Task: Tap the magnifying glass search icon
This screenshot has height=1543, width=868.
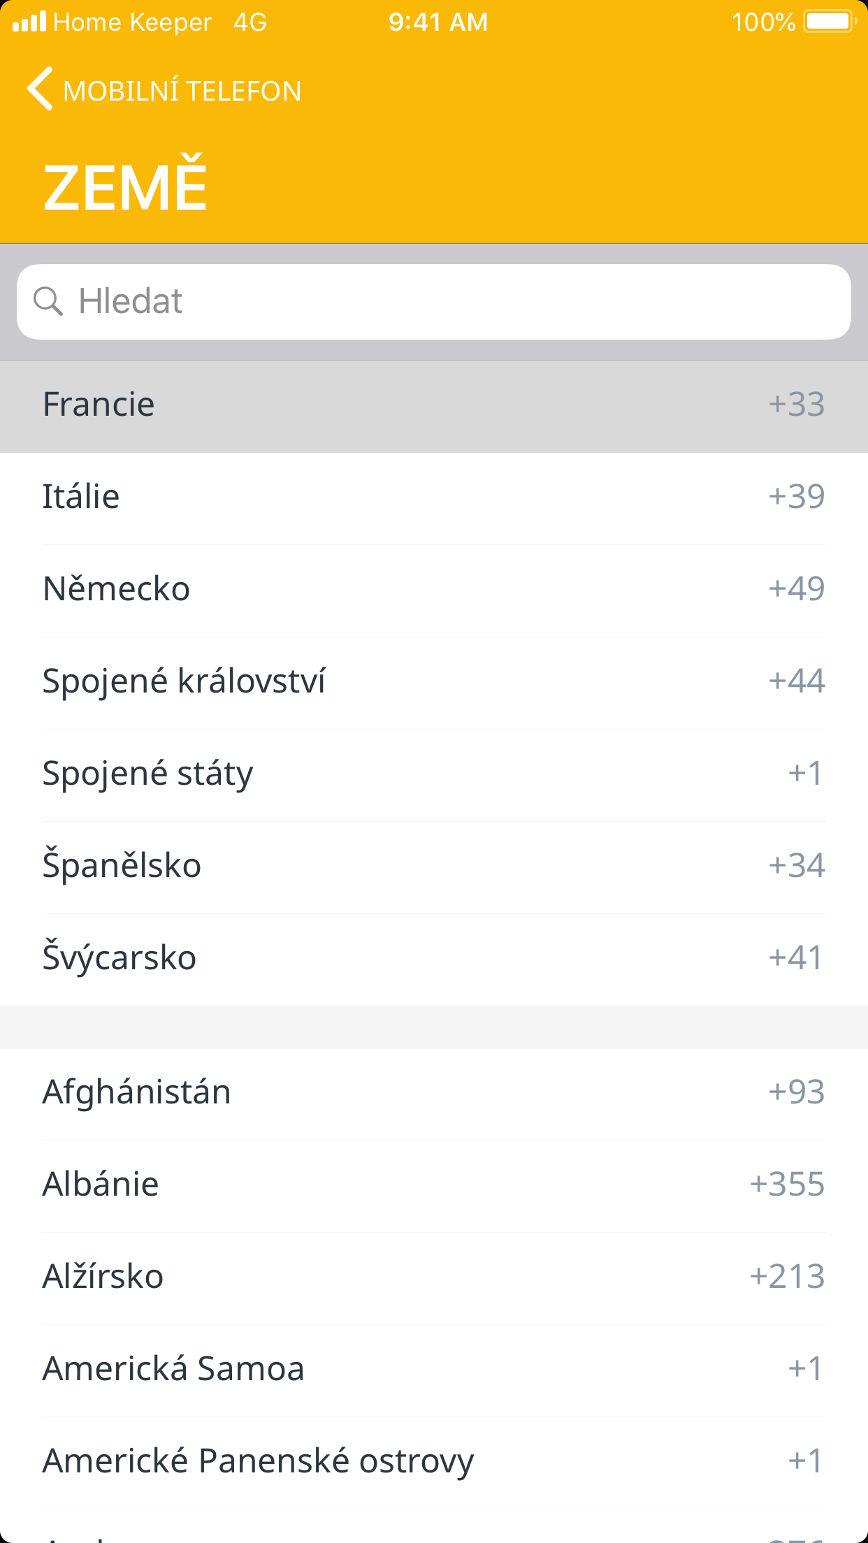Action: 48,301
